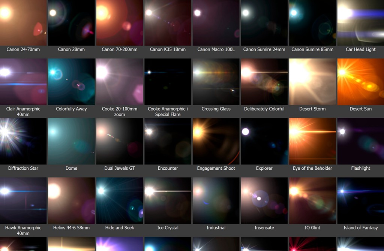Click the Car Head Light label

click(x=361, y=49)
